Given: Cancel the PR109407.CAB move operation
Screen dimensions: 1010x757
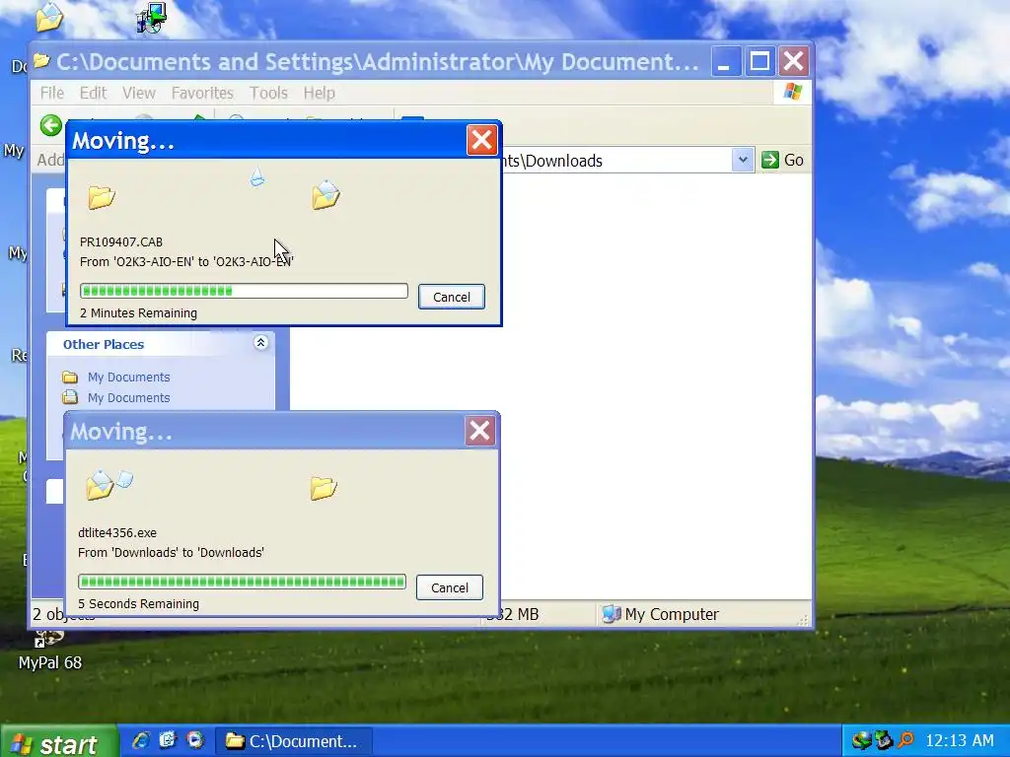Looking at the screenshot, I should (x=451, y=297).
